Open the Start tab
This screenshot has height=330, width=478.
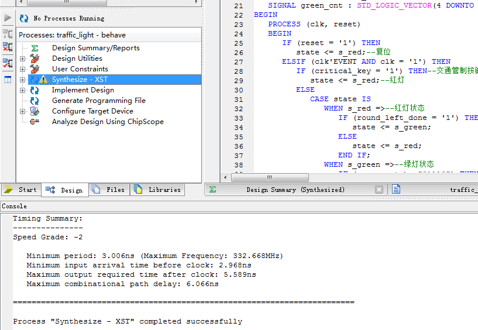tap(20, 190)
